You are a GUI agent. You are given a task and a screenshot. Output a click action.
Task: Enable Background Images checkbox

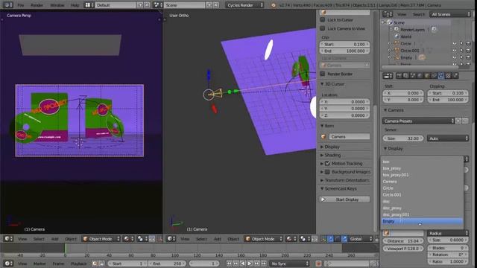tap(328, 172)
